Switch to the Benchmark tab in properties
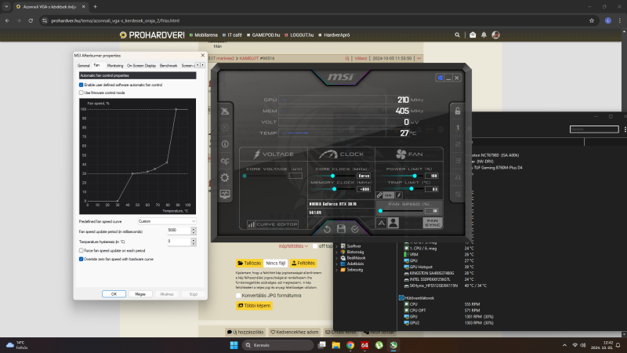Image resolution: width=627 pixels, height=353 pixels. pyautogui.click(x=169, y=66)
